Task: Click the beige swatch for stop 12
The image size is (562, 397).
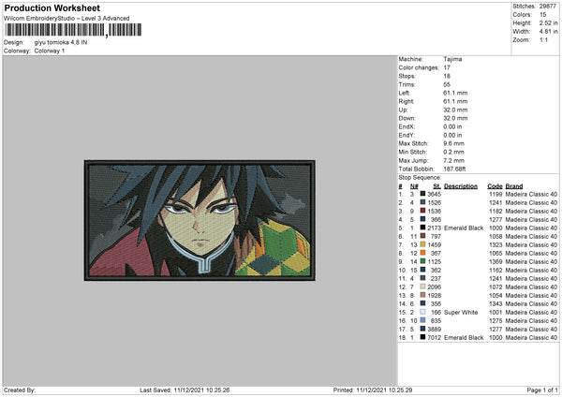Action: click(422, 287)
